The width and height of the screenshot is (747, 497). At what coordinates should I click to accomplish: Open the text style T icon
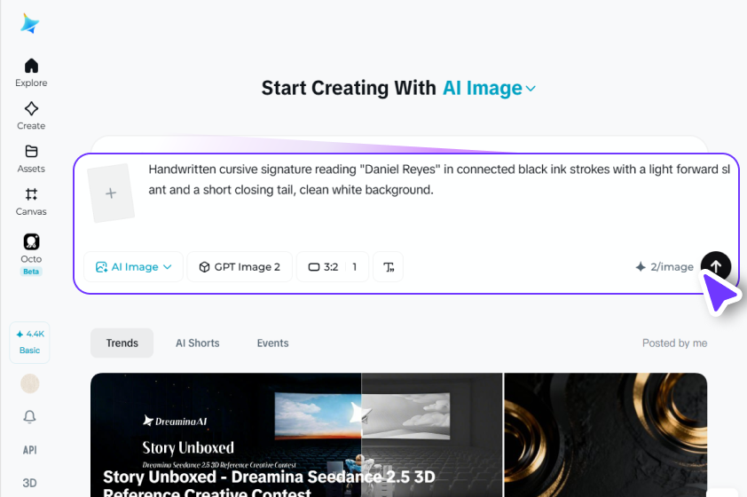click(389, 267)
